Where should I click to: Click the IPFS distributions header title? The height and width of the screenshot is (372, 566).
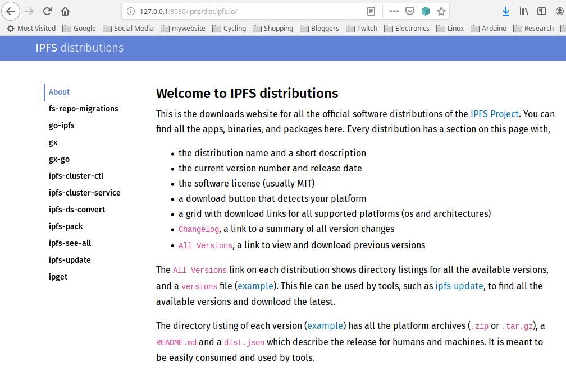(x=79, y=48)
